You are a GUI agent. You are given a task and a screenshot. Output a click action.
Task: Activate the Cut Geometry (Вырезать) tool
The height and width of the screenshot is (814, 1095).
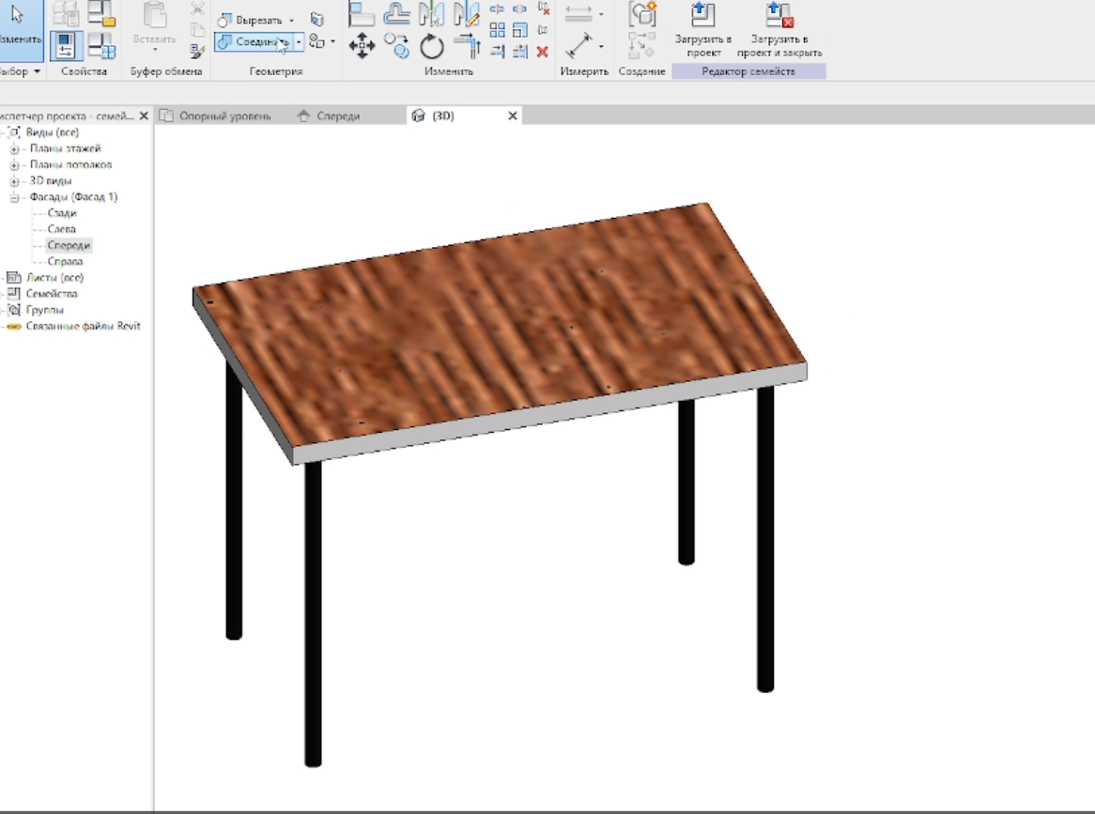252,21
